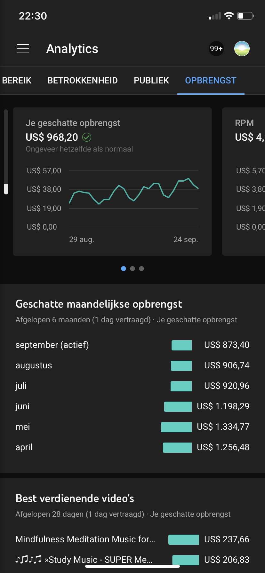Open the PUBLIEK tab
Viewport: 265px width, 573px height.
click(x=151, y=81)
